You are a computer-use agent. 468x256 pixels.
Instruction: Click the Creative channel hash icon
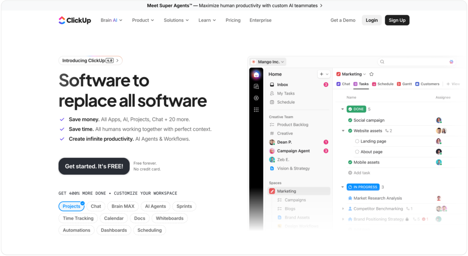[x=272, y=133]
